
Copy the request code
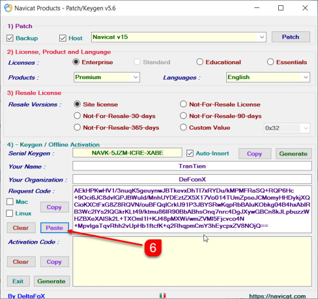(55, 207)
